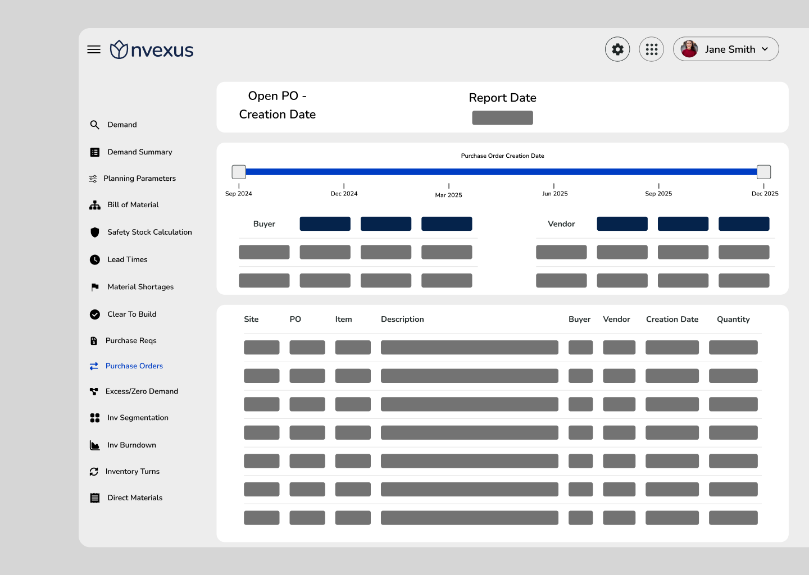Click the Purchase Orders arrows icon
The width and height of the screenshot is (809, 575).
pos(94,366)
